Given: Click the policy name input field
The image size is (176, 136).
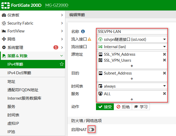Looking at the screenshot, I should click(x=132, y=32).
